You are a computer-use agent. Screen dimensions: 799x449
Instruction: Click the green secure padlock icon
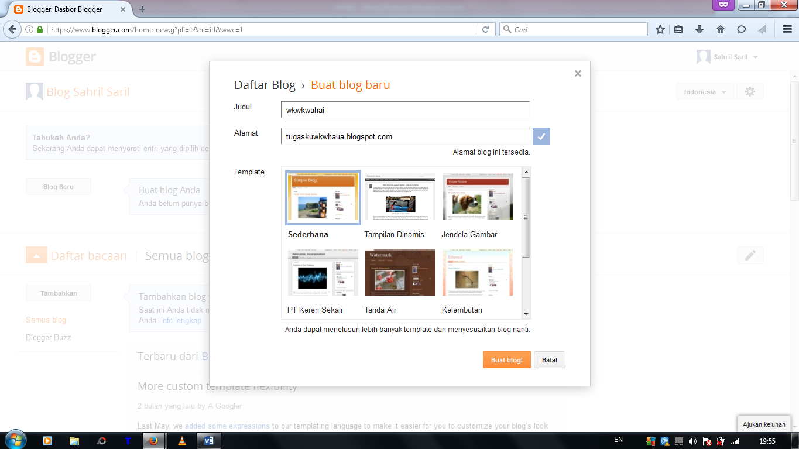[40, 29]
